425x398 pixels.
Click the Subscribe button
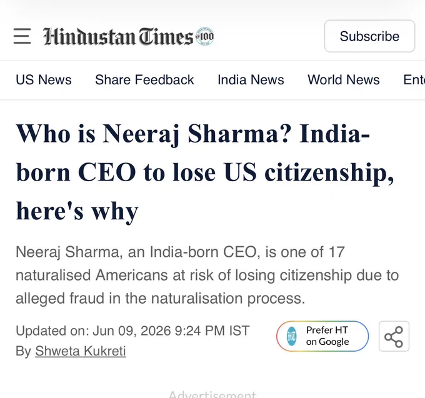tap(369, 36)
